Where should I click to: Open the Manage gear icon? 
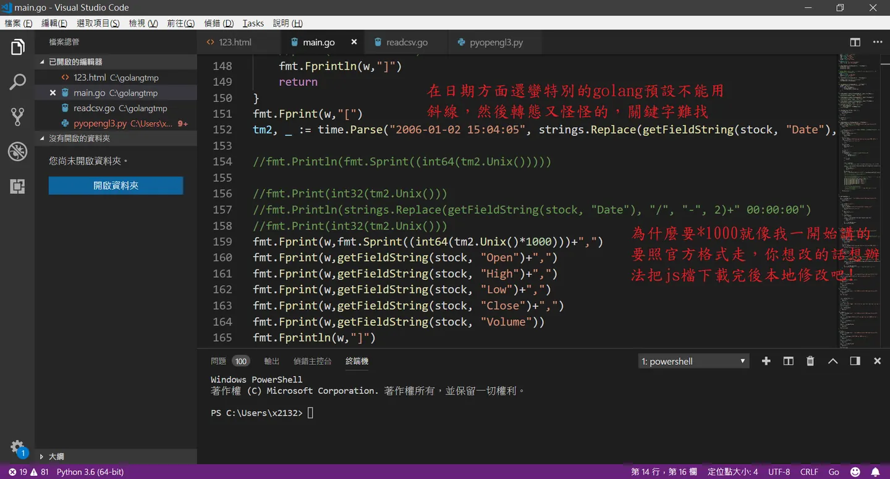[17, 448]
